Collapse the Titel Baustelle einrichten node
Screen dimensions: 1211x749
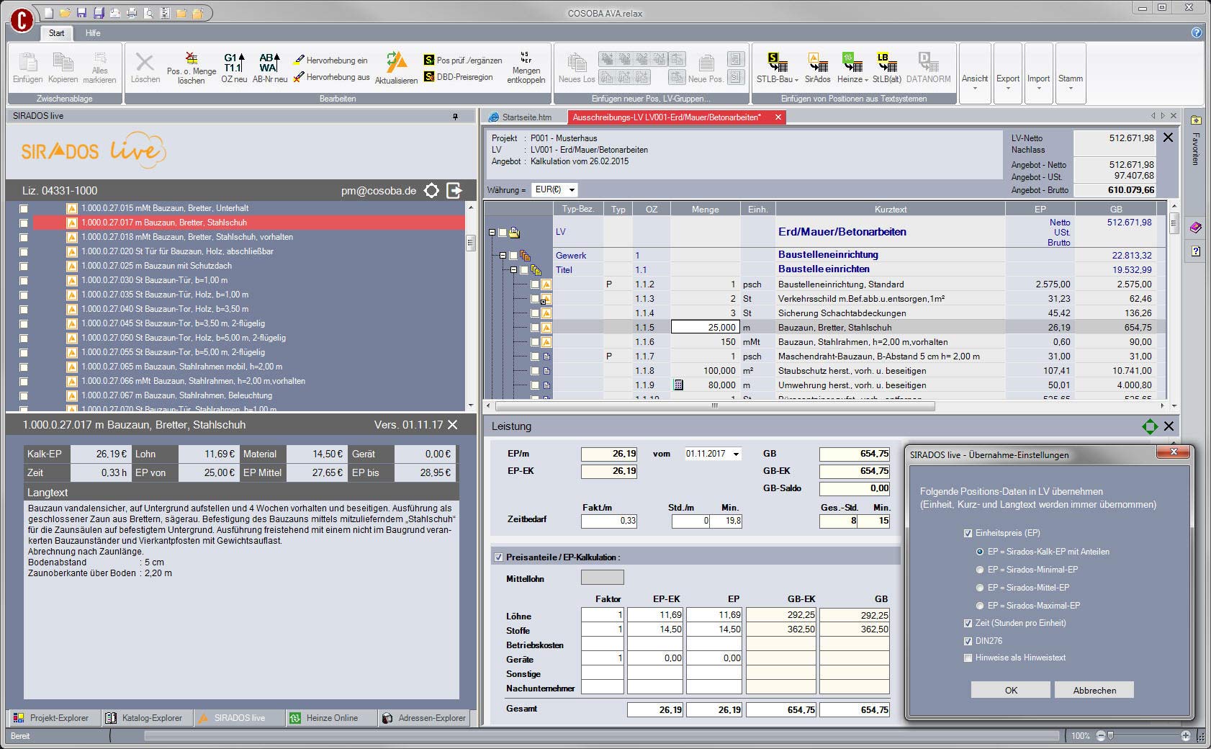(x=513, y=270)
